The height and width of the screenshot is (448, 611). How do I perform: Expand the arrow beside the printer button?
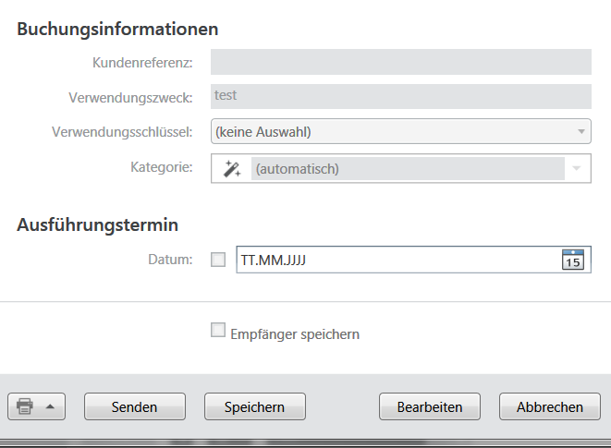(50, 406)
